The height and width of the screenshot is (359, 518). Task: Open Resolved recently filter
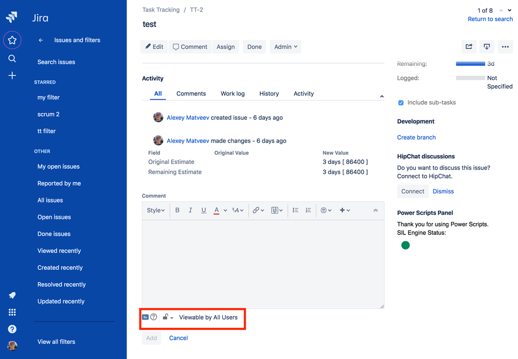62,284
